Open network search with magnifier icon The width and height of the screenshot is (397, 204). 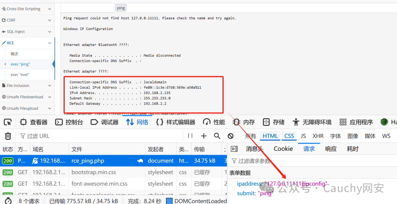pyautogui.click(x=217, y=136)
